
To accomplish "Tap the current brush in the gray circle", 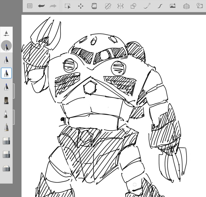I will click(6, 46).
